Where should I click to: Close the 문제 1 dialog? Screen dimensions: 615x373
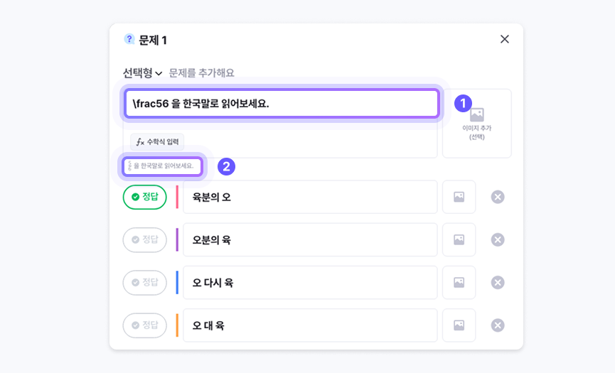pos(505,39)
